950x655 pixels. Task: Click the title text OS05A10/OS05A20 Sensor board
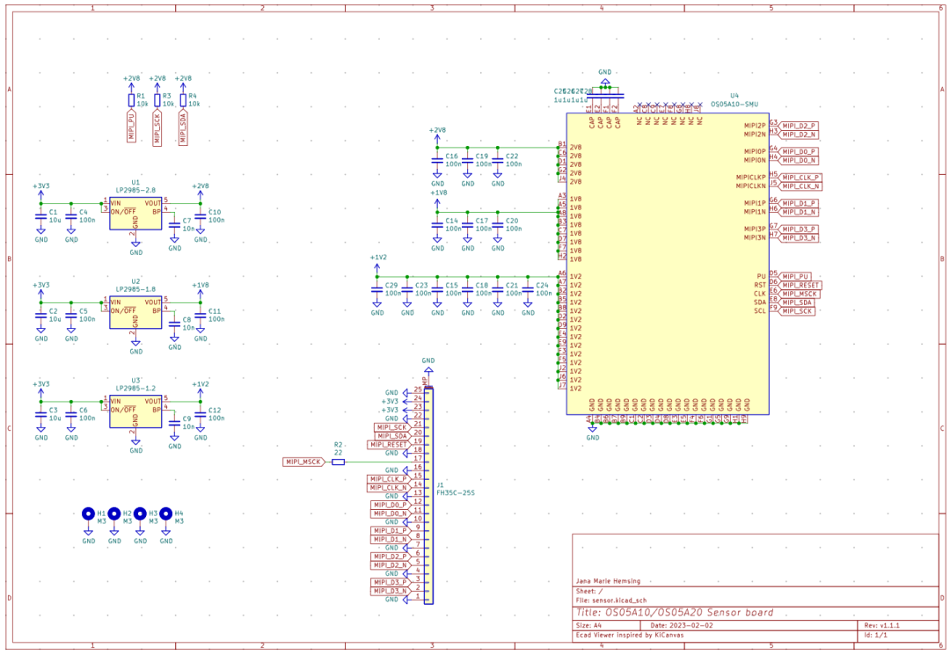pyautogui.click(x=675, y=613)
